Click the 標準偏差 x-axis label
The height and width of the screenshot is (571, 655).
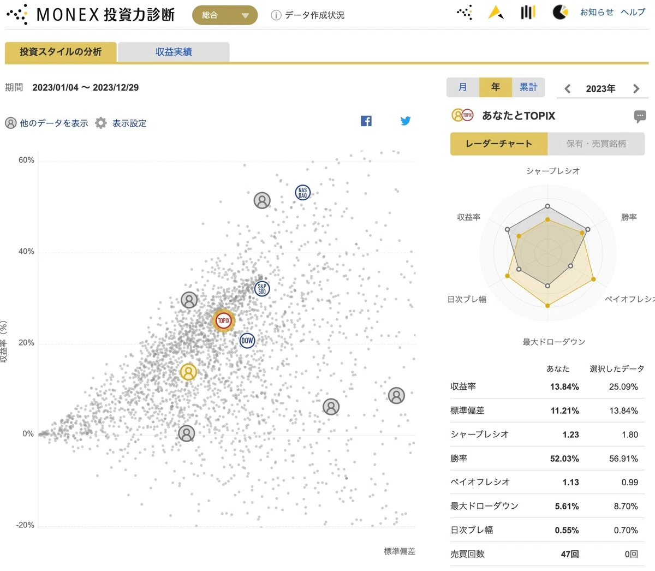[x=400, y=551]
